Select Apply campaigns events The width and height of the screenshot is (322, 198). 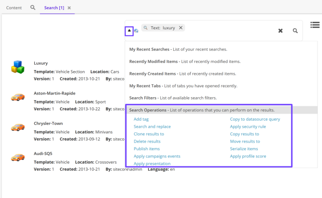click(157, 156)
